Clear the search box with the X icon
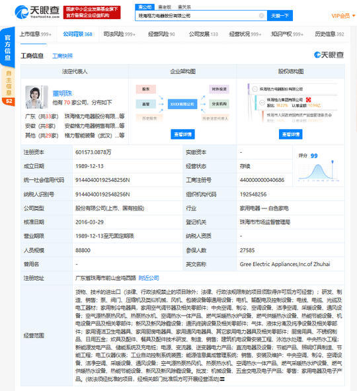This screenshot has width=357, height=391. pyautogui.click(x=261, y=16)
